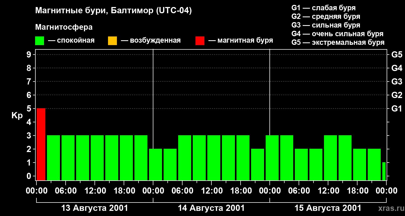
Task: Click the '15 Августа 2001' date label
Action: 328,208
